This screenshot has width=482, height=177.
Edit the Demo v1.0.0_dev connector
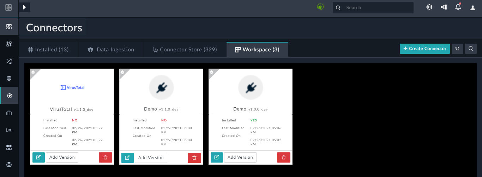217,157
